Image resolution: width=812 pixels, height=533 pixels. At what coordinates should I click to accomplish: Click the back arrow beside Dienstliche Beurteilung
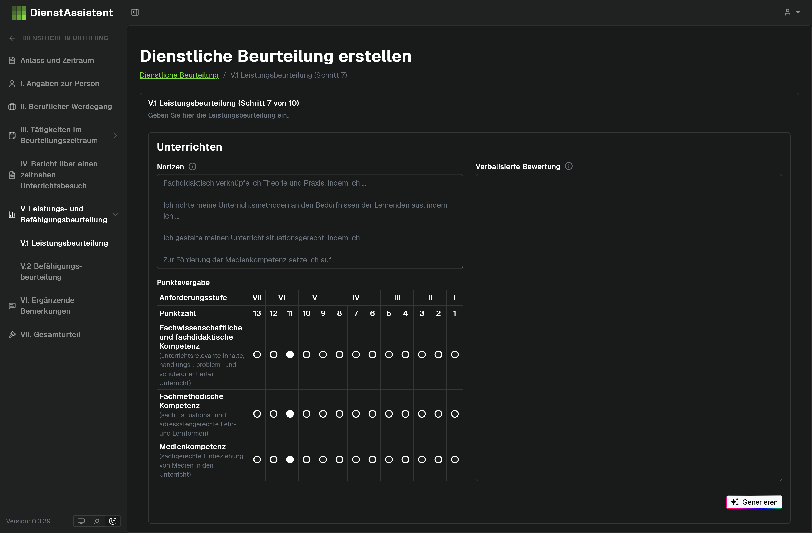pos(12,38)
